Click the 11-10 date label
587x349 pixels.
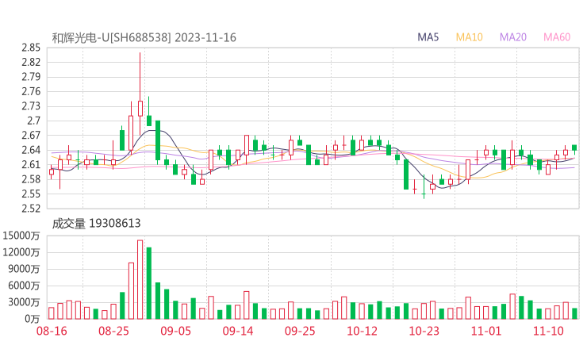click(548, 332)
